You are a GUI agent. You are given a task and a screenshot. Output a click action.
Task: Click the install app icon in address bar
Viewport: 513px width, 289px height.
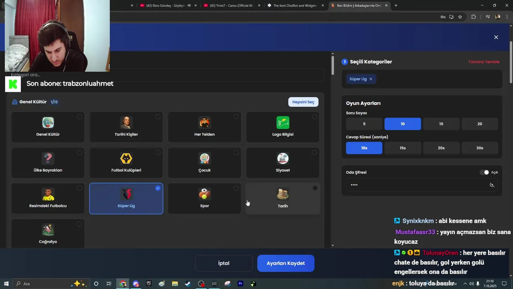coord(451,17)
